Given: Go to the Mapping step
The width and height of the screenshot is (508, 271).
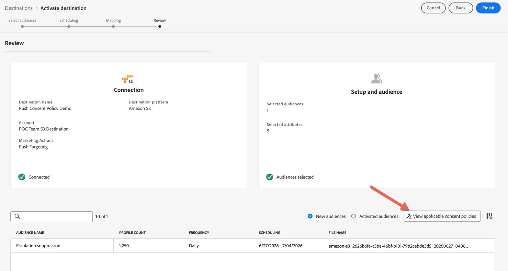Looking at the screenshot, I should (113, 23).
